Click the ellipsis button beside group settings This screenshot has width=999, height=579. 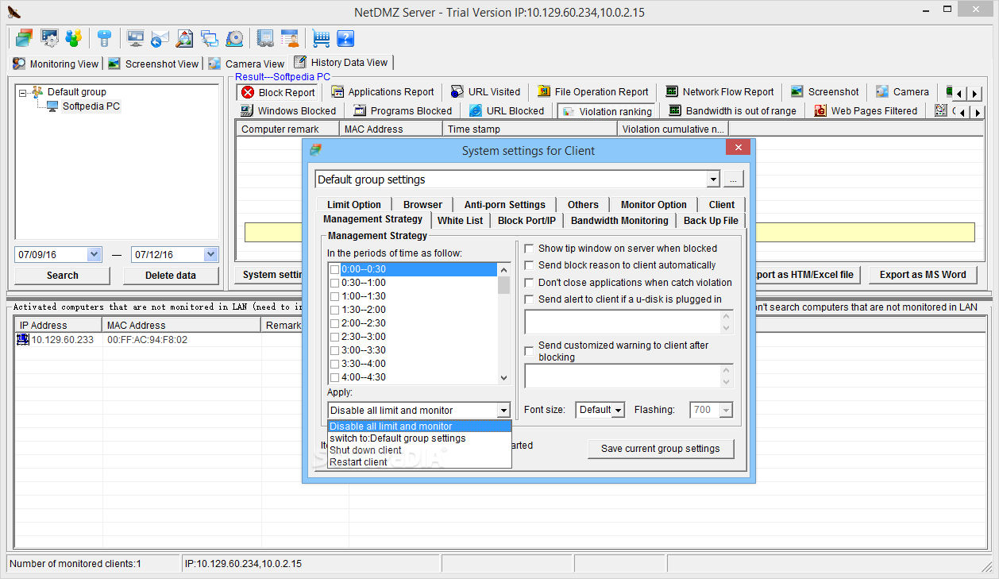733,179
